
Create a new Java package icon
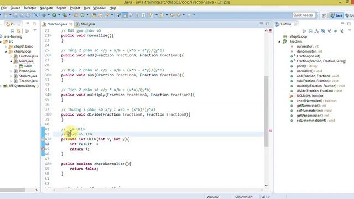coord(76,15)
